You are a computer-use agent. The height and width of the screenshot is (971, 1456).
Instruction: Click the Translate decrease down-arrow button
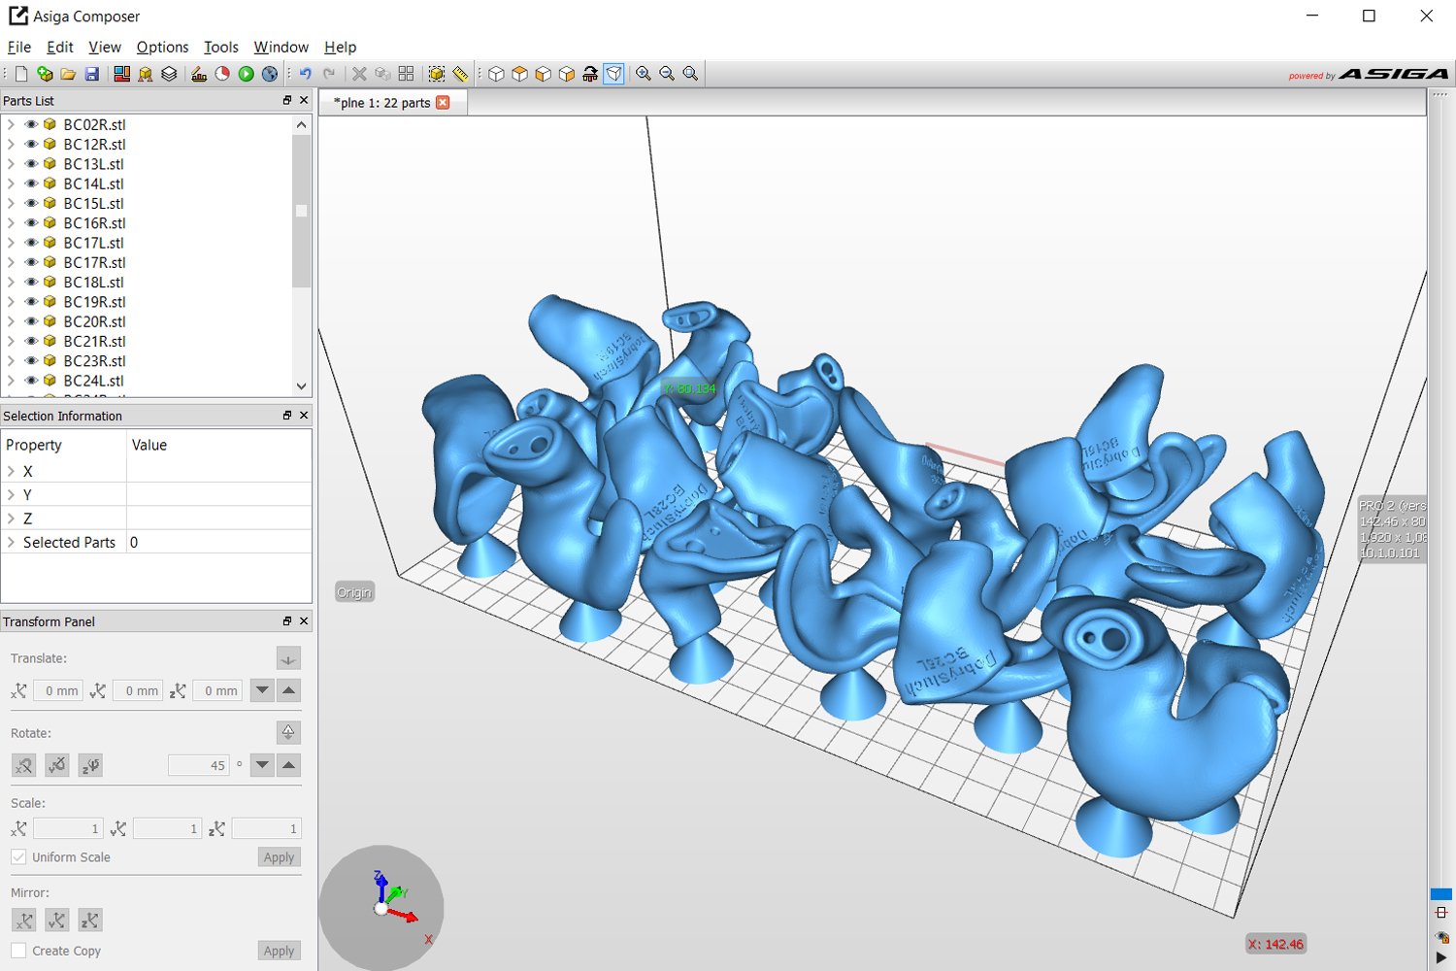click(x=262, y=690)
